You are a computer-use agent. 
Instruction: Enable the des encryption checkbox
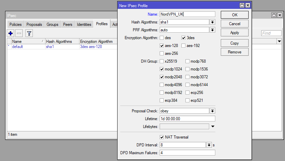[162, 38]
